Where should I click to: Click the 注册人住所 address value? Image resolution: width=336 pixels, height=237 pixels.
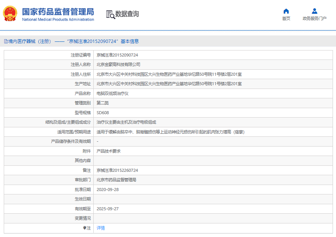[169, 74]
